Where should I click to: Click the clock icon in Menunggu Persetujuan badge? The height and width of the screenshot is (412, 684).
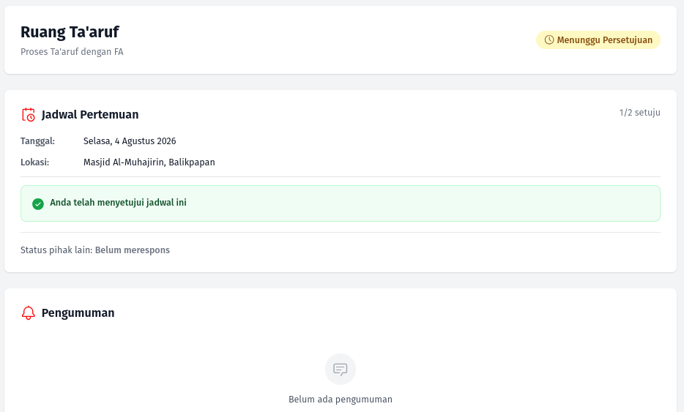(549, 40)
